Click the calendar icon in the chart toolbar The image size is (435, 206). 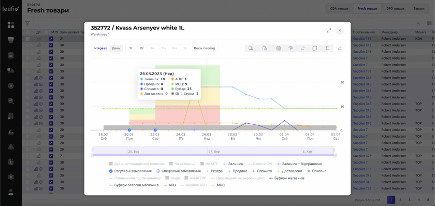pos(278,48)
